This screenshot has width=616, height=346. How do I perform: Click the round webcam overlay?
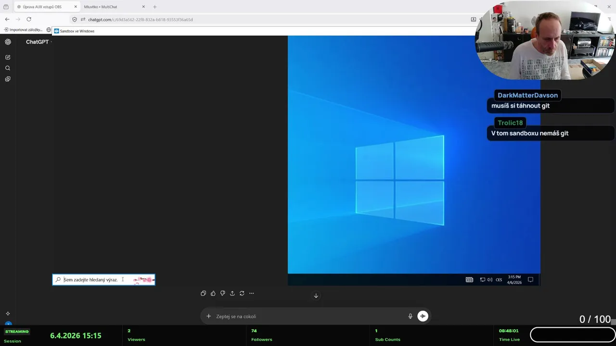(x=545, y=41)
